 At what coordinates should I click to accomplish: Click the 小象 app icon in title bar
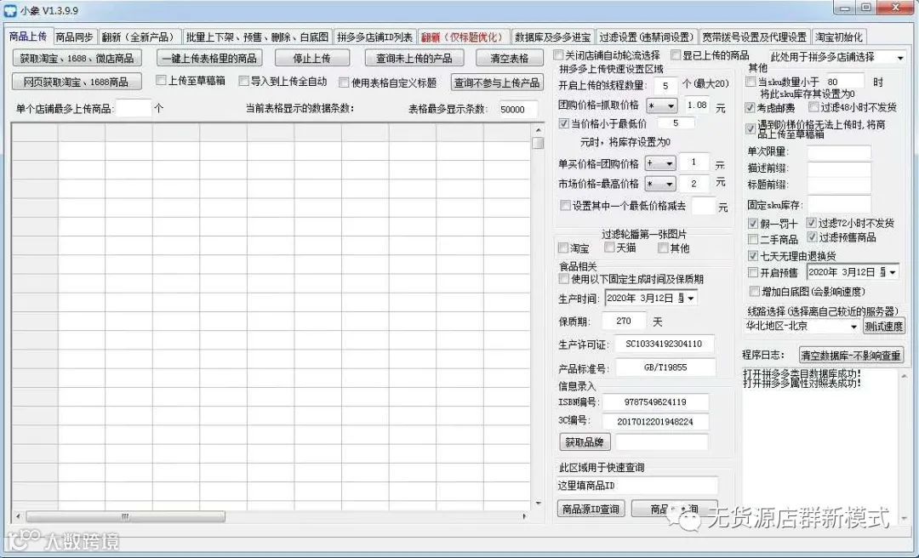coord(10,10)
